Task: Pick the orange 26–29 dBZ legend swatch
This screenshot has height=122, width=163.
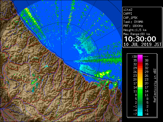Action: tap(140, 72)
